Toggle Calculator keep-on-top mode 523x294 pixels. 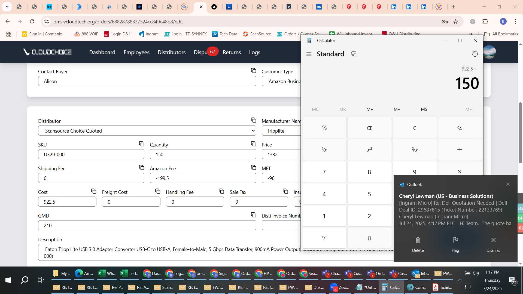[354, 54]
